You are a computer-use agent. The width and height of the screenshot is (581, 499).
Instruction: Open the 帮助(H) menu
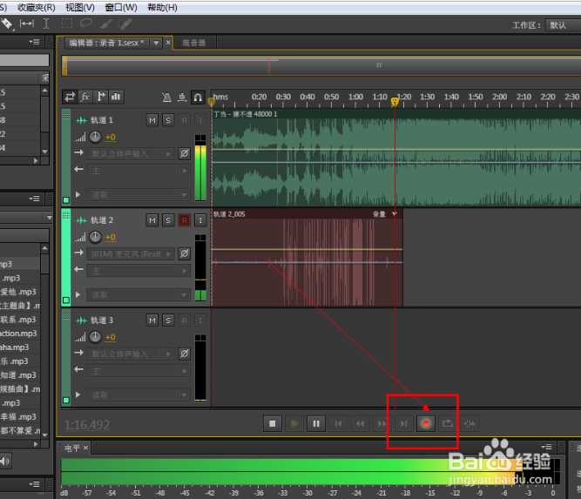(x=162, y=7)
